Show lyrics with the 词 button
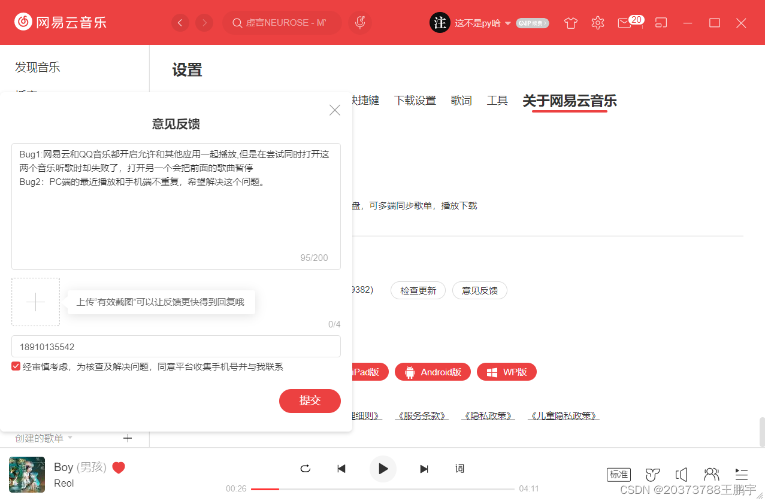Viewport: 765px width, 501px height. (459, 469)
